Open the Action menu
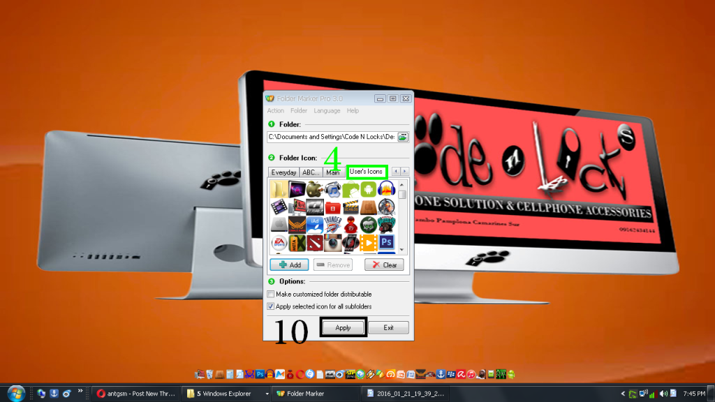715x402 pixels. [275, 111]
